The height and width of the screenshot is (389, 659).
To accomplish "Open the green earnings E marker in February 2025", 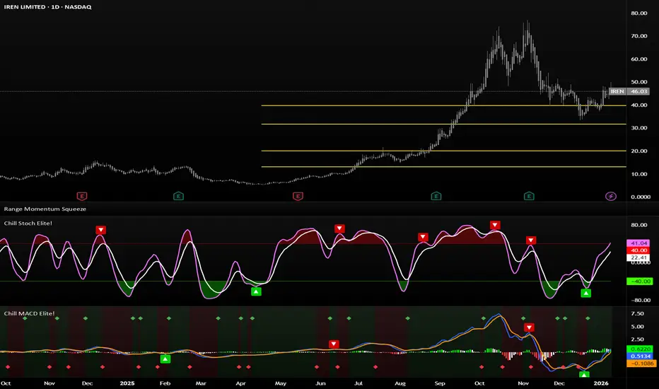I will (x=179, y=196).
